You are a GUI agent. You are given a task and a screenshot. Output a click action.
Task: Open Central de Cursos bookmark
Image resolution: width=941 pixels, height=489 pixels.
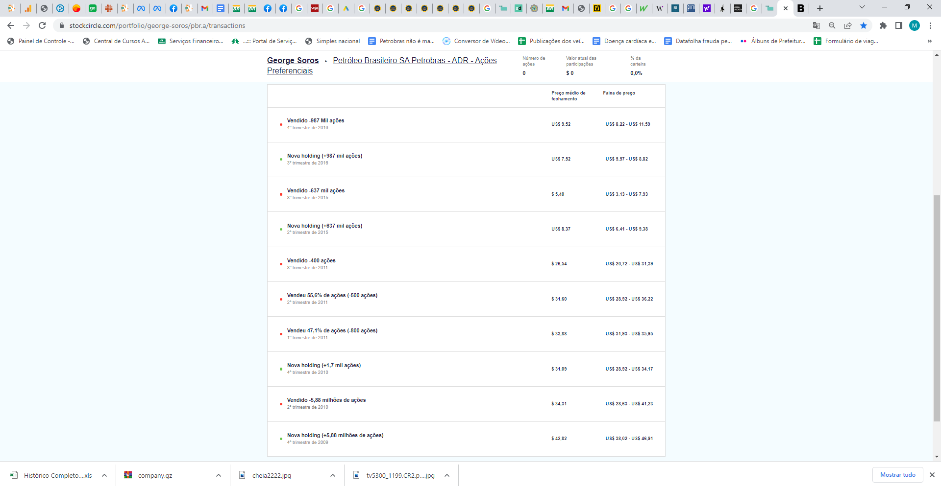[x=116, y=41]
